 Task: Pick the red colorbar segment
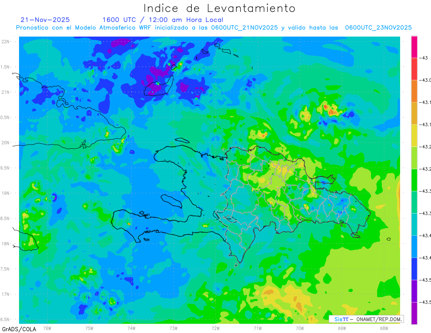point(414,69)
